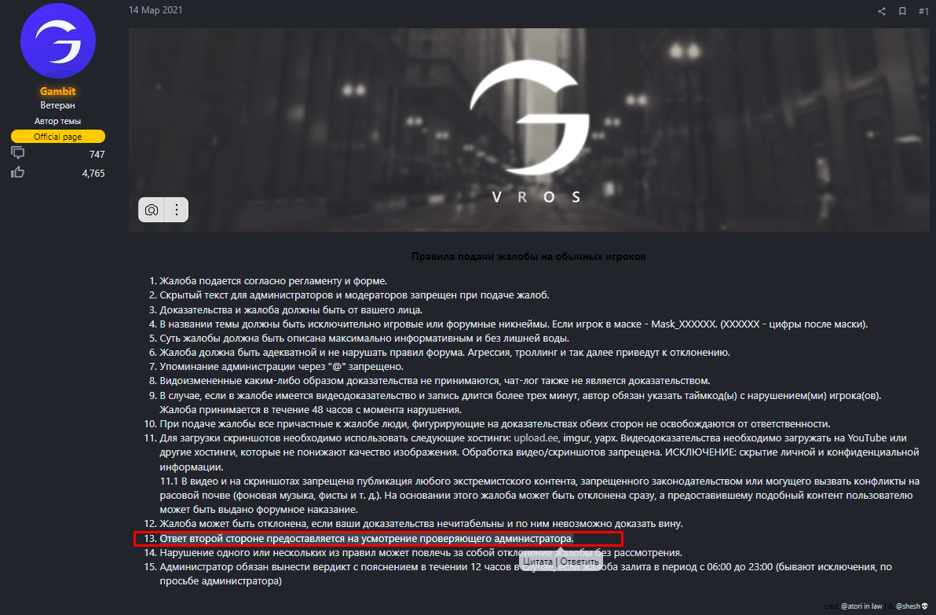
Task: Click the thumbs-up reaction score icon
Action: 18,173
